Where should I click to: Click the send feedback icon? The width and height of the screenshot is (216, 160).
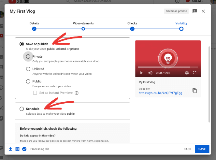pyautogui.click(x=194, y=11)
